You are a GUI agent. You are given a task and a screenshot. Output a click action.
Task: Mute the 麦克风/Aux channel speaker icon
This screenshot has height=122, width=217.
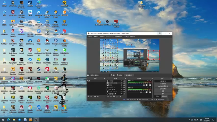point(147,85)
